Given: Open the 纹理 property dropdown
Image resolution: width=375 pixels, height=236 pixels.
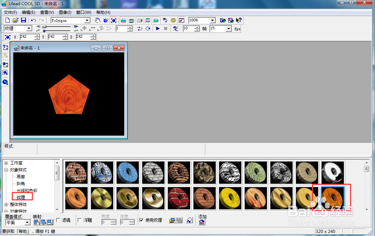Looking at the screenshot, I should 29,28.
